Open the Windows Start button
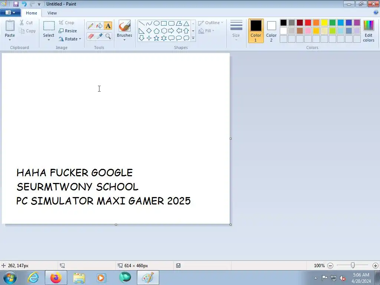380x285 pixels. point(10,278)
